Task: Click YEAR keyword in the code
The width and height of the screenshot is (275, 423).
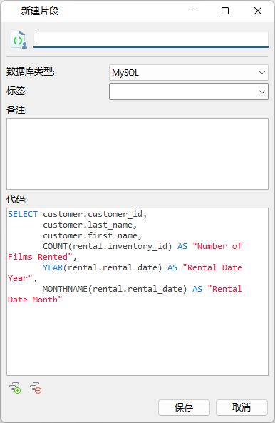Action: click(x=53, y=267)
